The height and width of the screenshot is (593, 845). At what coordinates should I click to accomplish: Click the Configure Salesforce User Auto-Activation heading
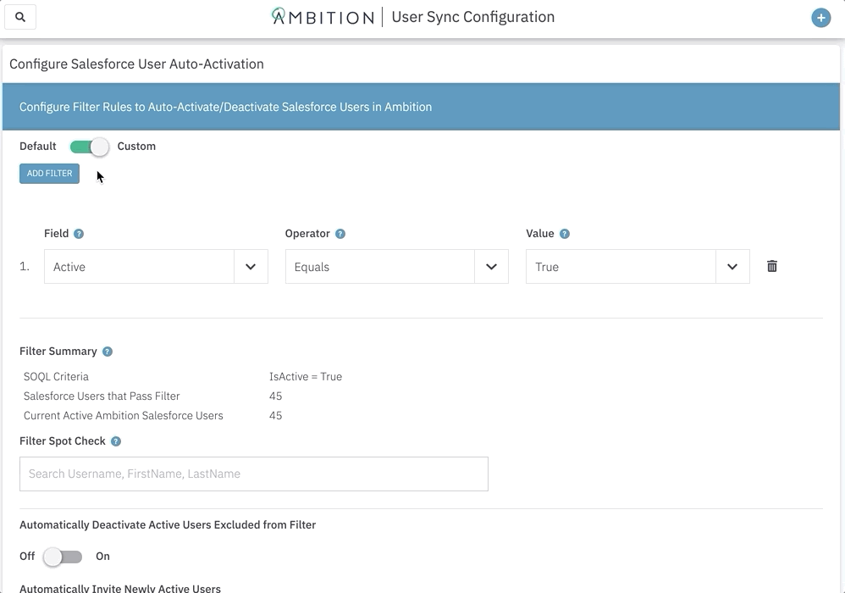point(137,64)
